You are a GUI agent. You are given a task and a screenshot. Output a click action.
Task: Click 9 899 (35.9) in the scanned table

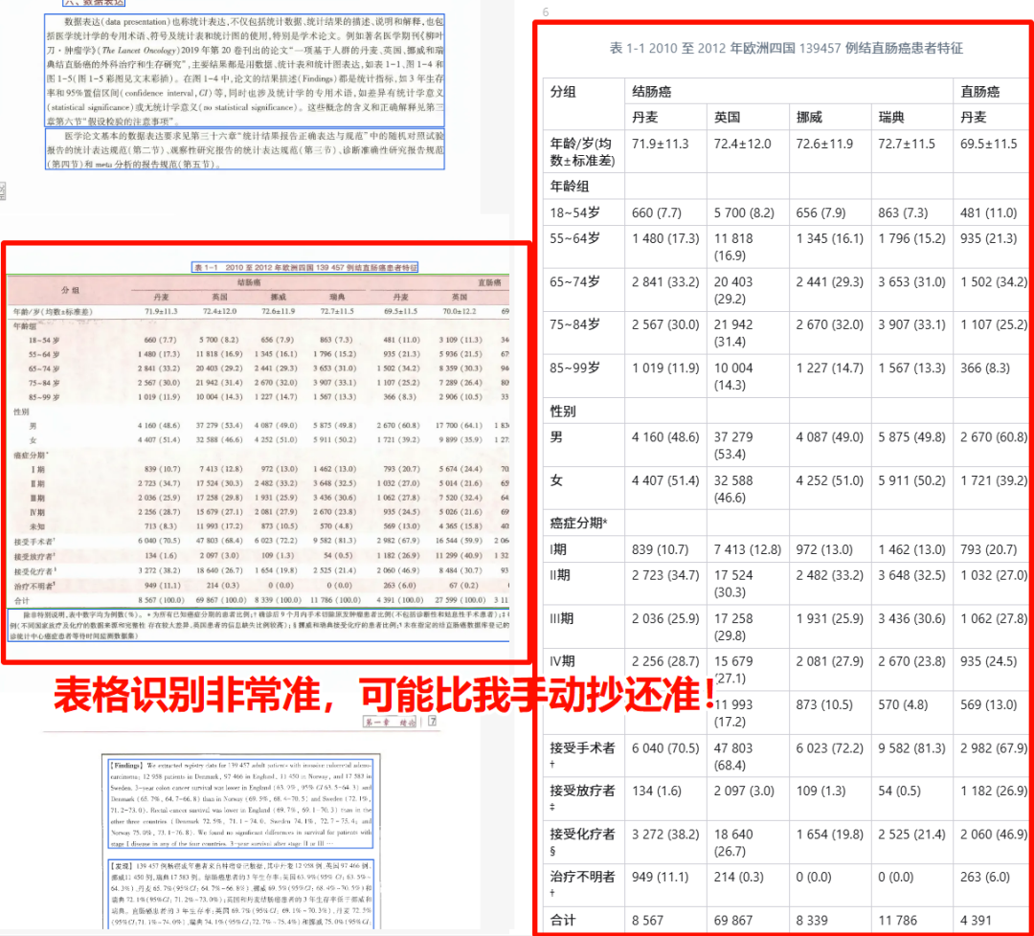tap(460, 439)
